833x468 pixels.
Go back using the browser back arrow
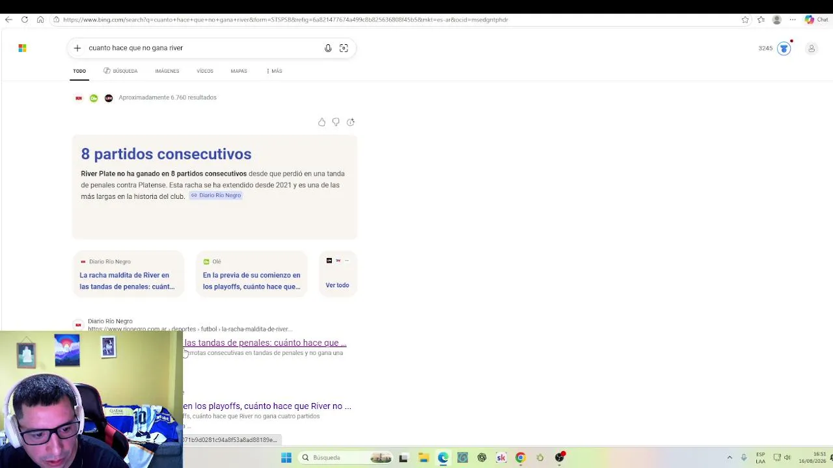pos(8,19)
